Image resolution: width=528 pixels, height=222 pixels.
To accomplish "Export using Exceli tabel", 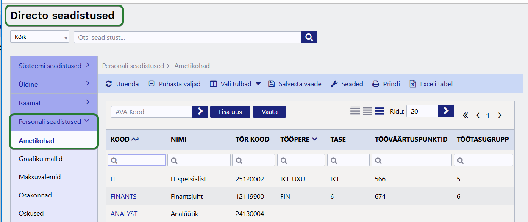I will (431, 84).
